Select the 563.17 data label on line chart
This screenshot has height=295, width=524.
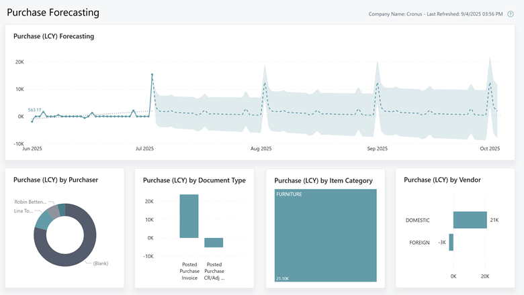[35, 110]
